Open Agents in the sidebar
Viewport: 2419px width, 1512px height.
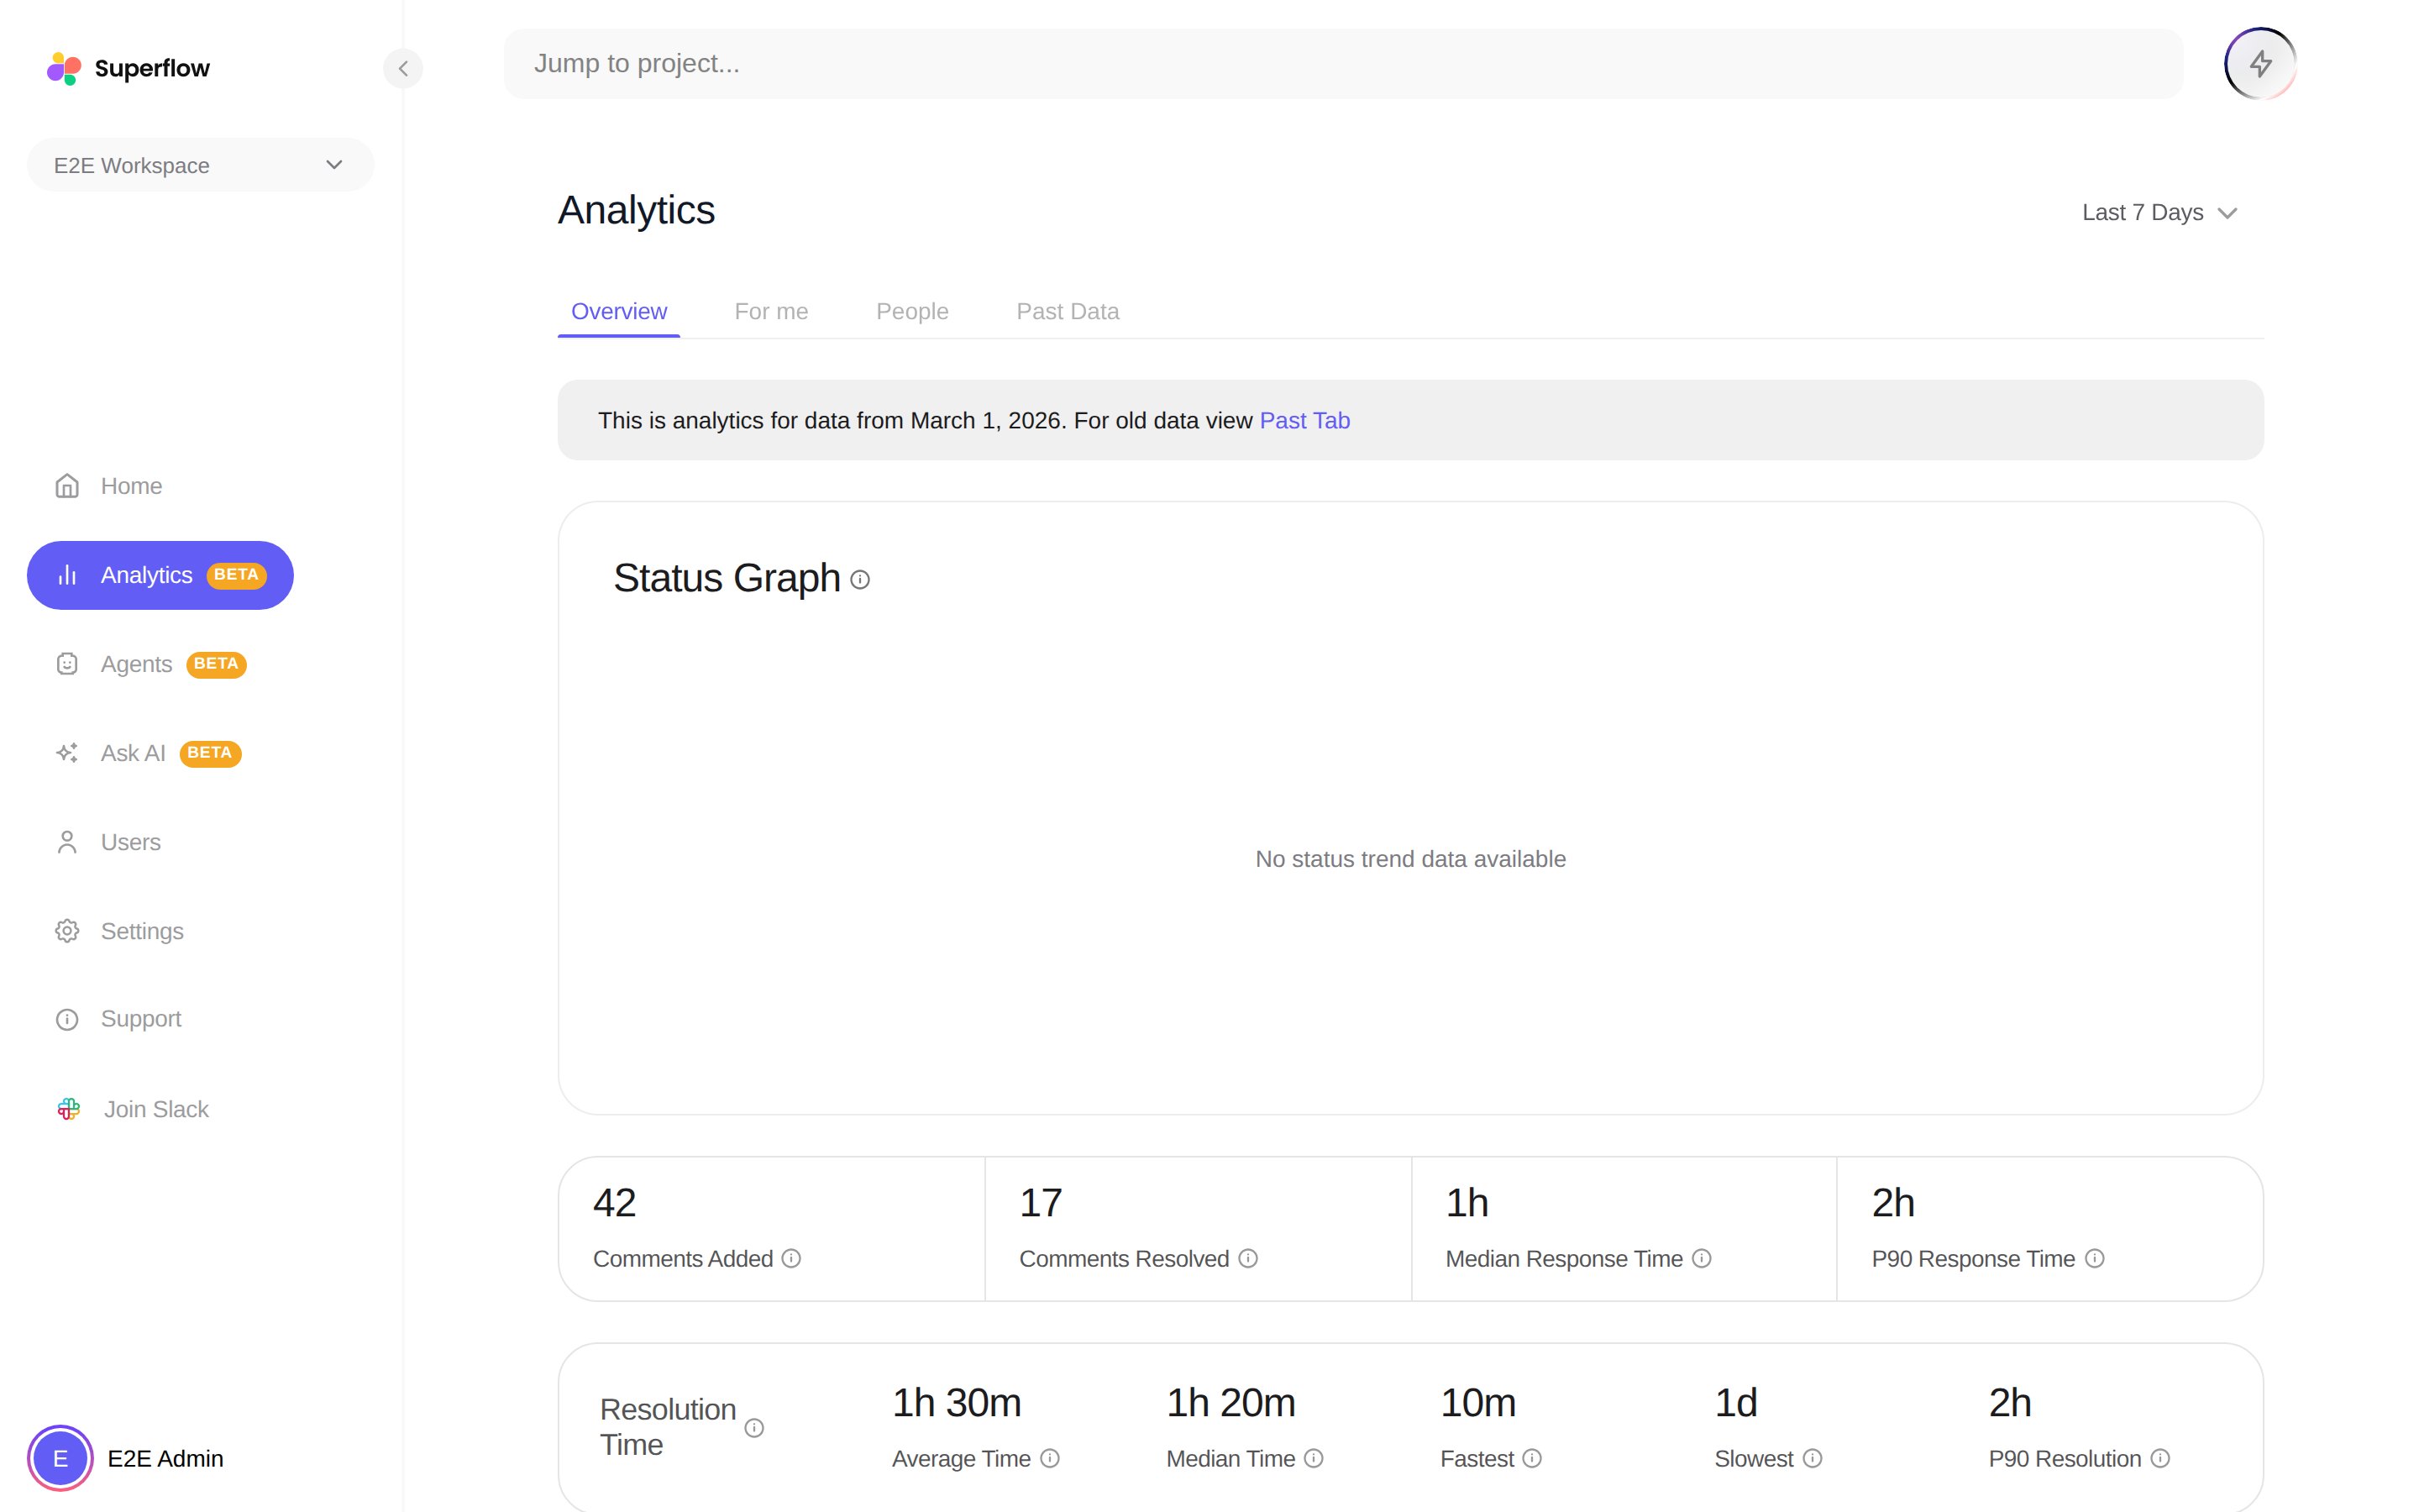150,664
